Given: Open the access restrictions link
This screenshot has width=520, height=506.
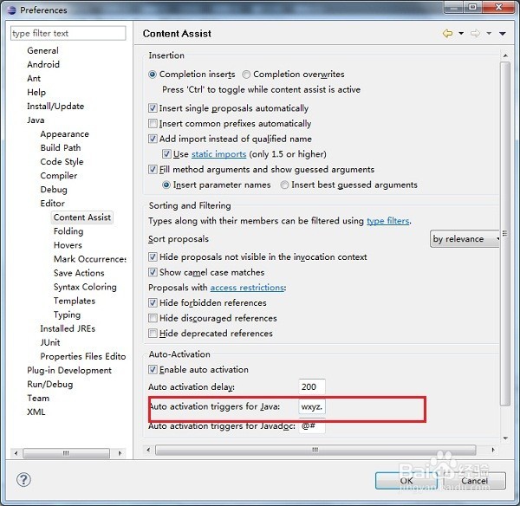Looking at the screenshot, I should click(247, 288).
